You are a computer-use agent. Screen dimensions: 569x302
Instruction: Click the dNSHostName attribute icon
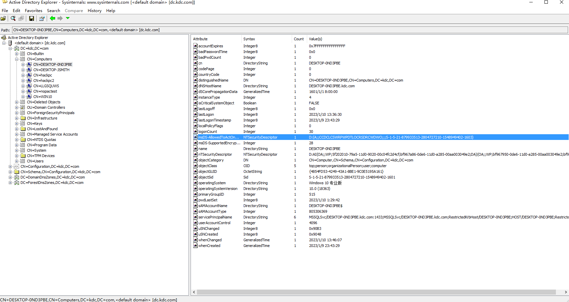coord(195,86)
